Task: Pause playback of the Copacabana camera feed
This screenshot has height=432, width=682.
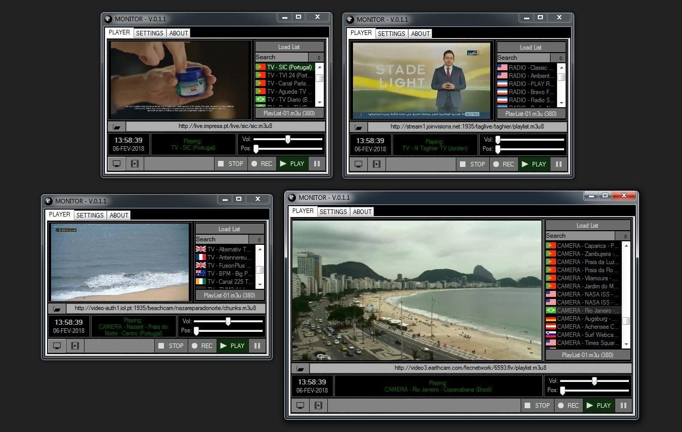Action: 624,405
